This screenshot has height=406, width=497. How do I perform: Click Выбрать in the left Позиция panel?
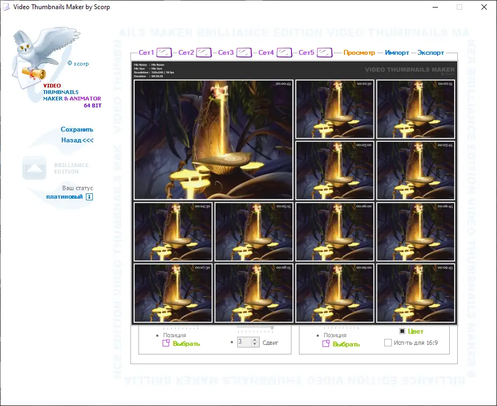tap(186, 344)
